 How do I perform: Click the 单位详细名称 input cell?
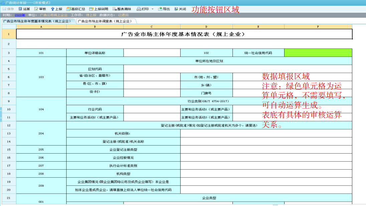coord(152,53)
